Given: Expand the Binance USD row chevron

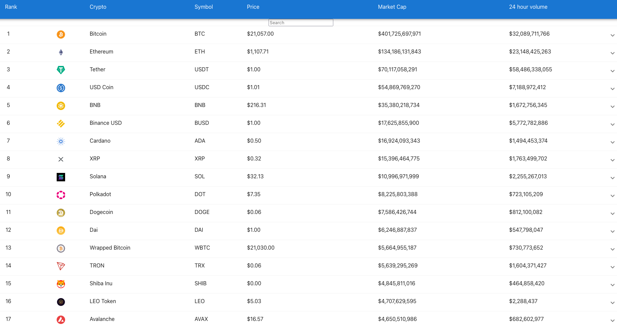Looking at the screenshot, I should pos(612,124).
